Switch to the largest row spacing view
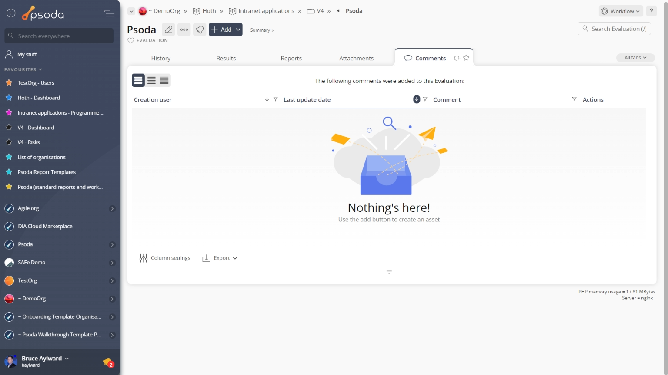The width and height of the screenshot is (668, 375). tap(138, 80)
